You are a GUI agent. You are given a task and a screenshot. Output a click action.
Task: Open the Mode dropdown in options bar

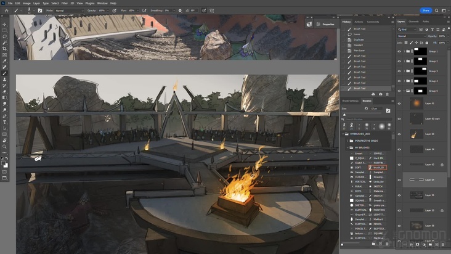70,10
